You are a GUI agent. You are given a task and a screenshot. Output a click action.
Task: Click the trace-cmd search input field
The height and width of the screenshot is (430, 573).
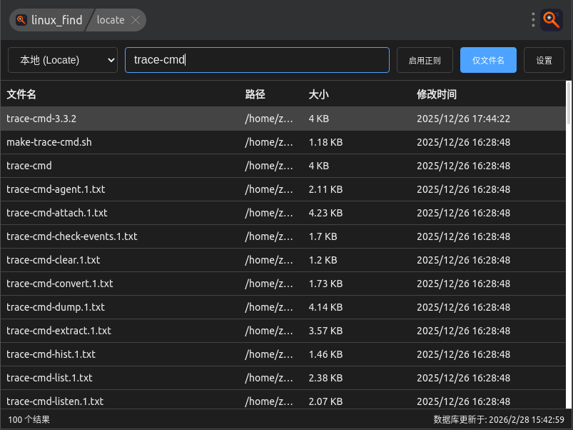click(257, 60)
